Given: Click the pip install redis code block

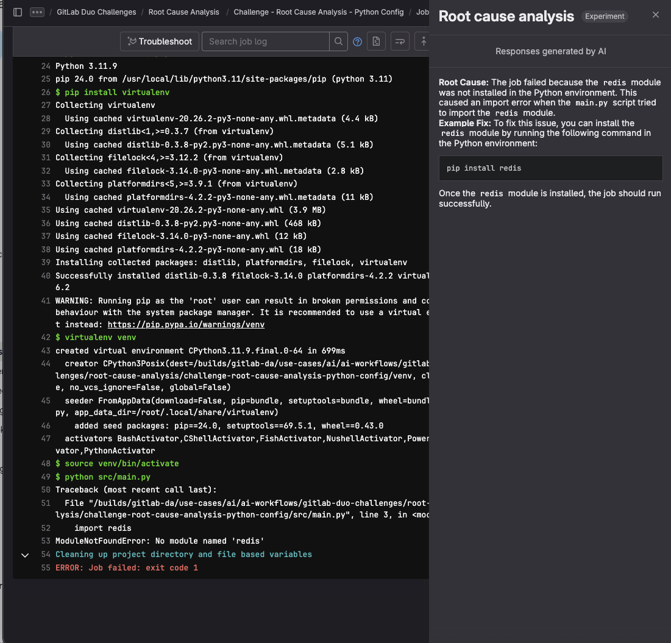Looking at the screenshot, I should (550, 168).
